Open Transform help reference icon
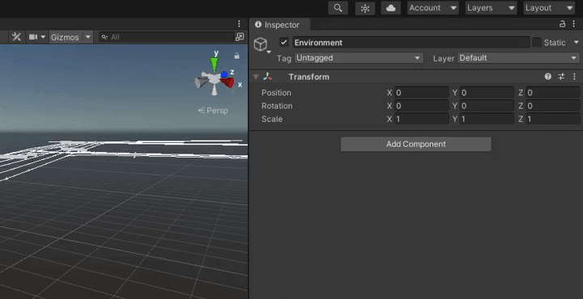583x299 pixels. point(547,77)
